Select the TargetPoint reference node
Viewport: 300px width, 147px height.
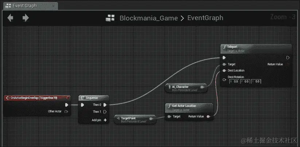coord(135,120)
